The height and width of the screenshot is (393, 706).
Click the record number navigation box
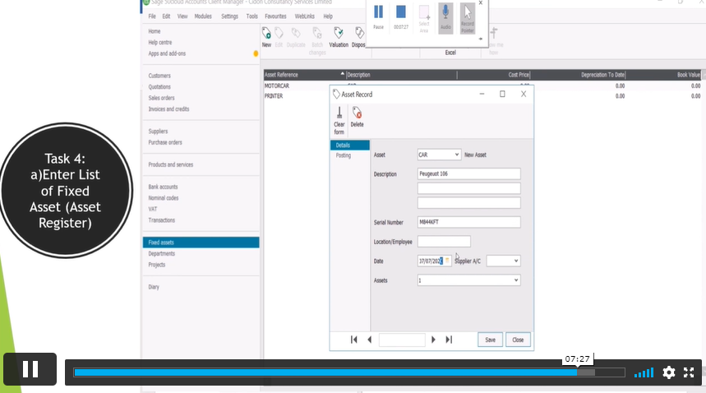[402, 340]
